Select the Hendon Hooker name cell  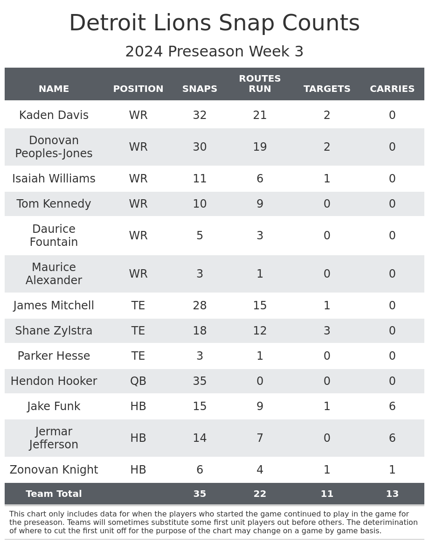coord(54,381)
